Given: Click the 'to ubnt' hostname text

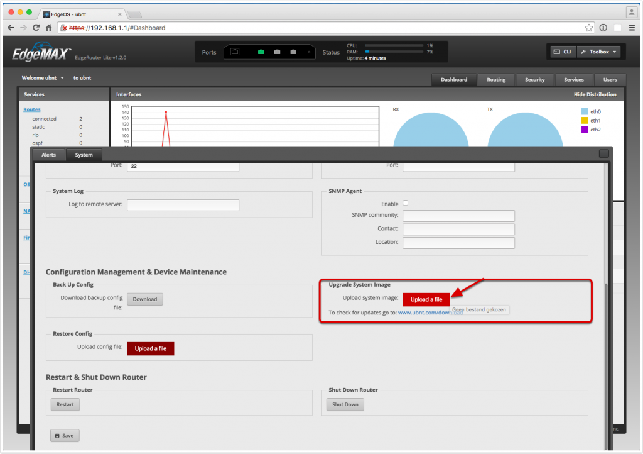Looking at the screenshot, I should tap(82, 78).
